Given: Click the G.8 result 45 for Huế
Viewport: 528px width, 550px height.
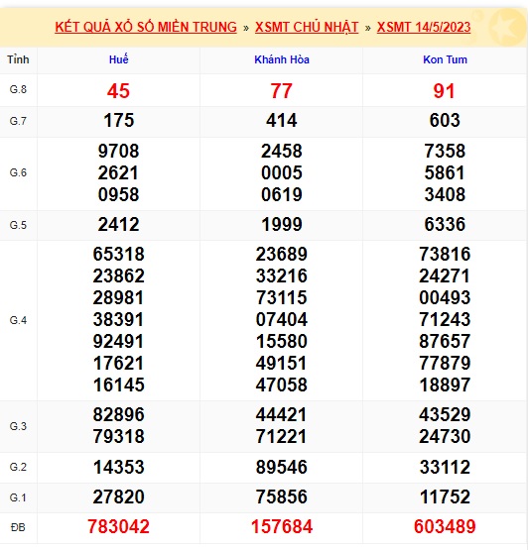Looking at the screenshot, I should [118, 91].
